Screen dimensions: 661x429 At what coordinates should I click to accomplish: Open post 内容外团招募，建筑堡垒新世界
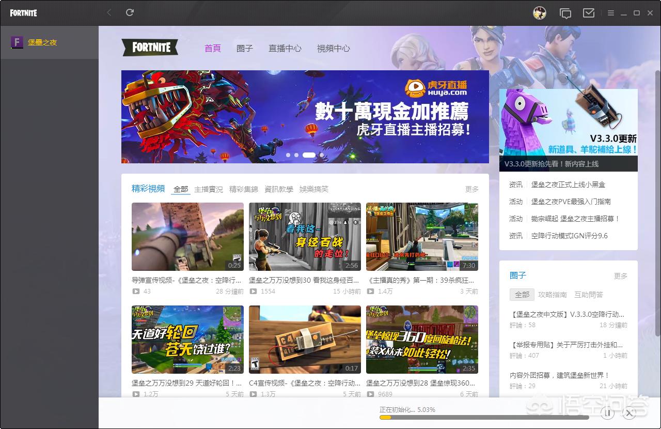560,375
